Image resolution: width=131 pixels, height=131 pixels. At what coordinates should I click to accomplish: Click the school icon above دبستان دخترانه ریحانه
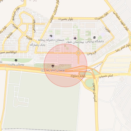pyautogui.click(x=51, y=36)
